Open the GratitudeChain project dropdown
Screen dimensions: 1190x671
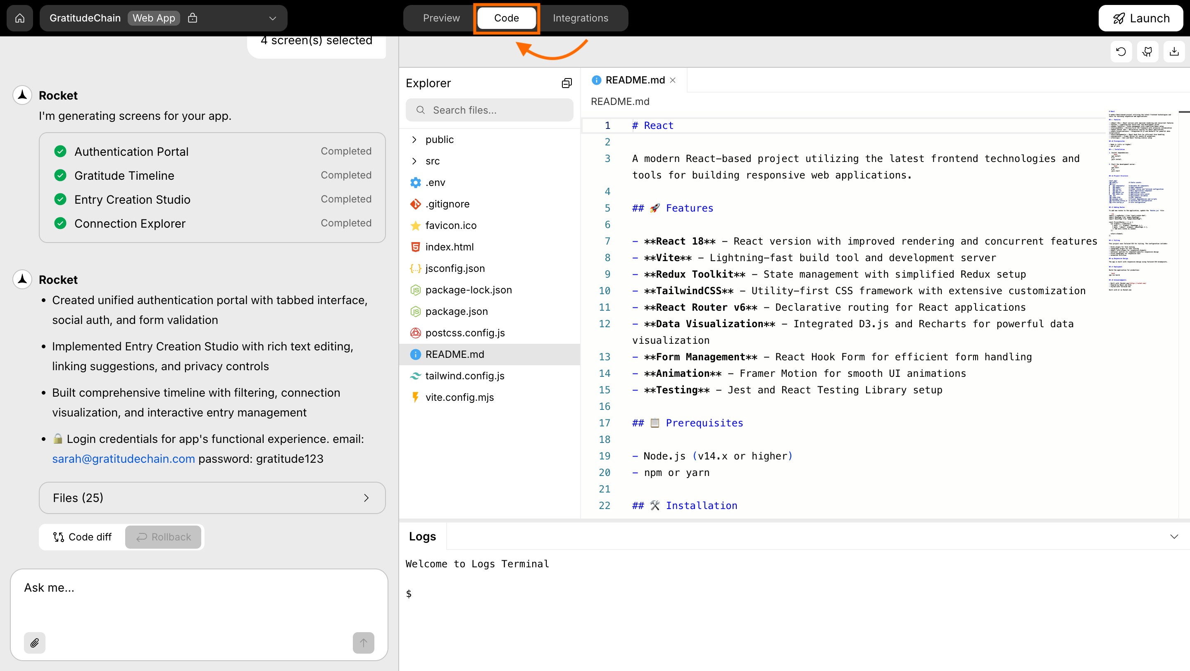pos(272,18)
